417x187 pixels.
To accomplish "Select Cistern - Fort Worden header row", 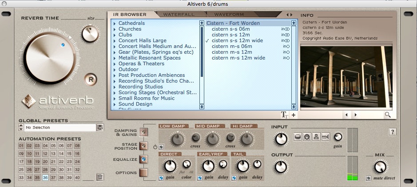I will 248,23.
